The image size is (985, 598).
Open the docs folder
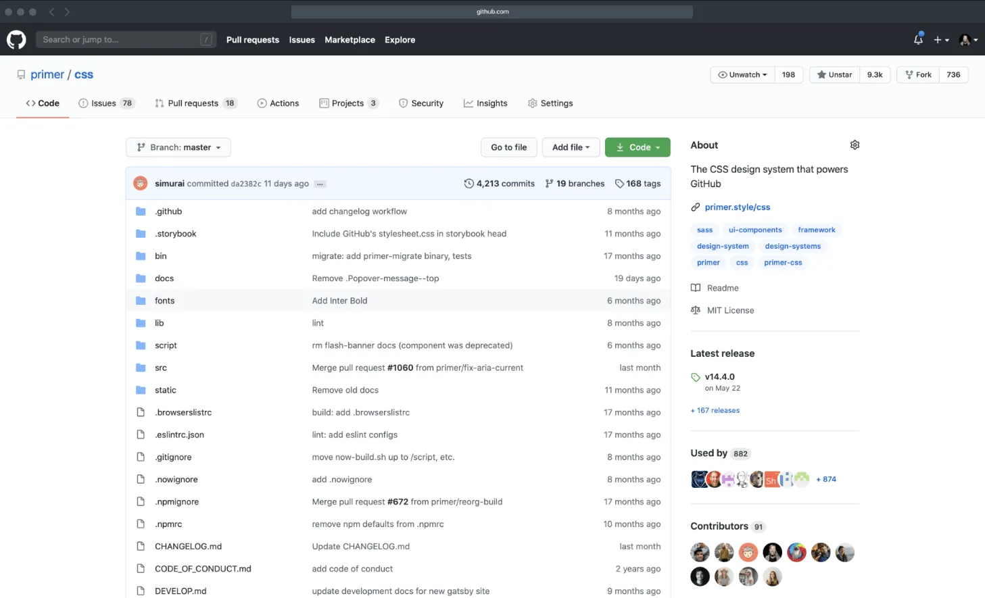pyautogui.click(x=164, y=278)
